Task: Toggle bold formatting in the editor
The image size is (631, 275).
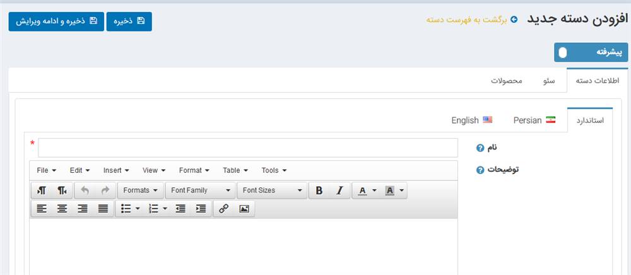Action: coord(319,190)
